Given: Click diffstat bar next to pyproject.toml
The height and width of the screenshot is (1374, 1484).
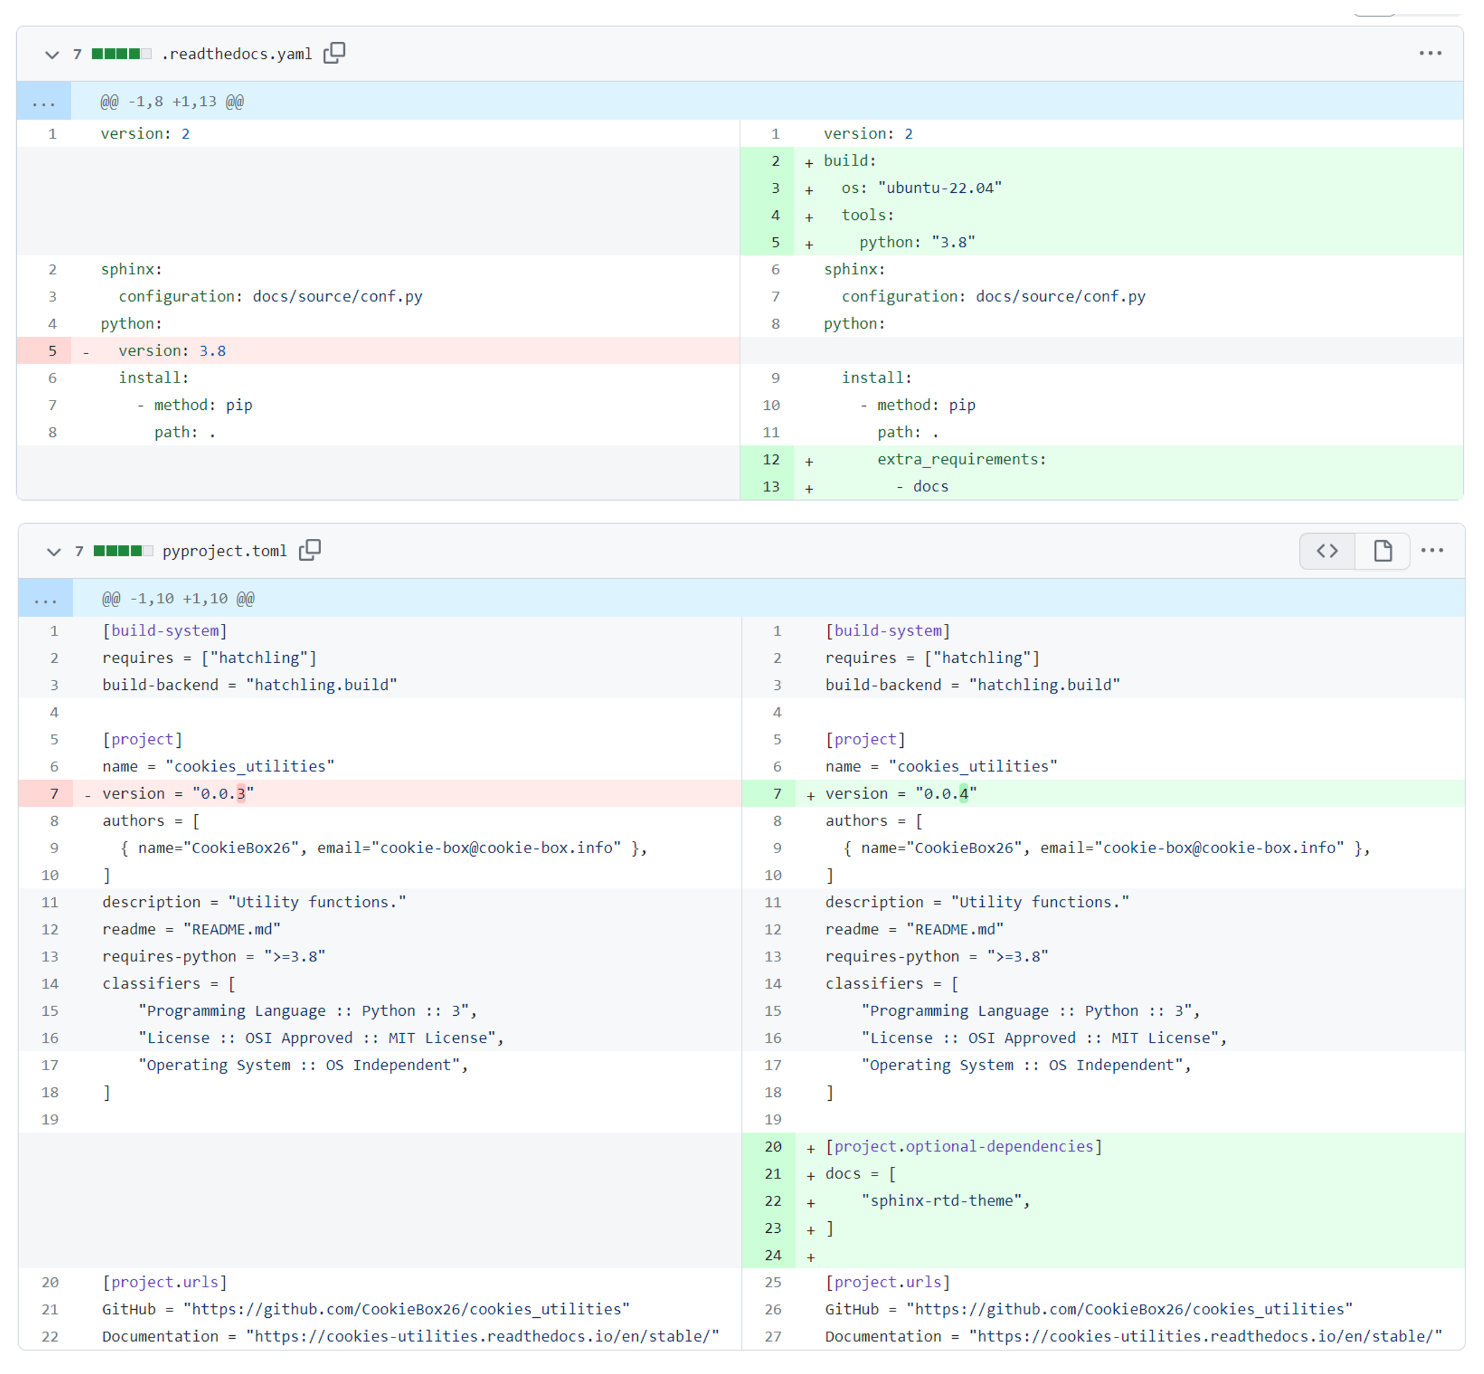Looking at the screenshot, I should point(123,551).
